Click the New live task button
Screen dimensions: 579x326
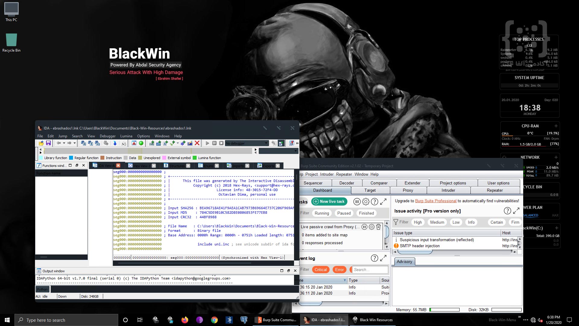(329, 201)
